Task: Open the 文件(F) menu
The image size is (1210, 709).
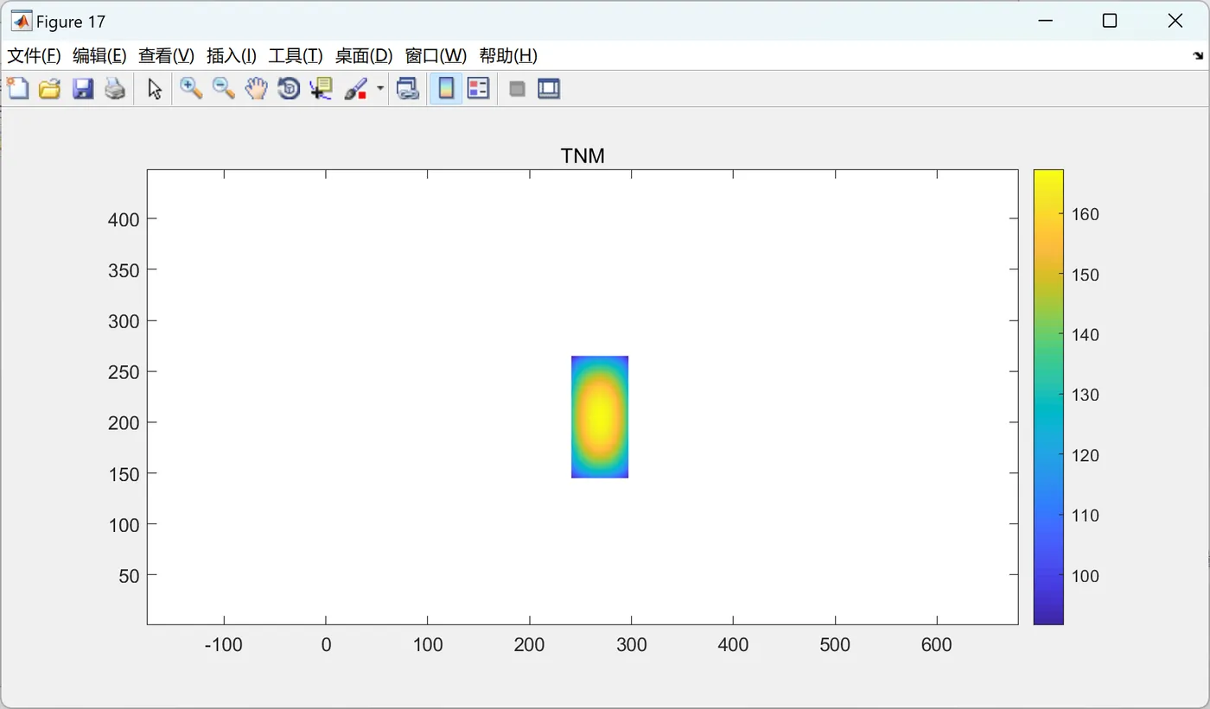Action: [34, 56]
